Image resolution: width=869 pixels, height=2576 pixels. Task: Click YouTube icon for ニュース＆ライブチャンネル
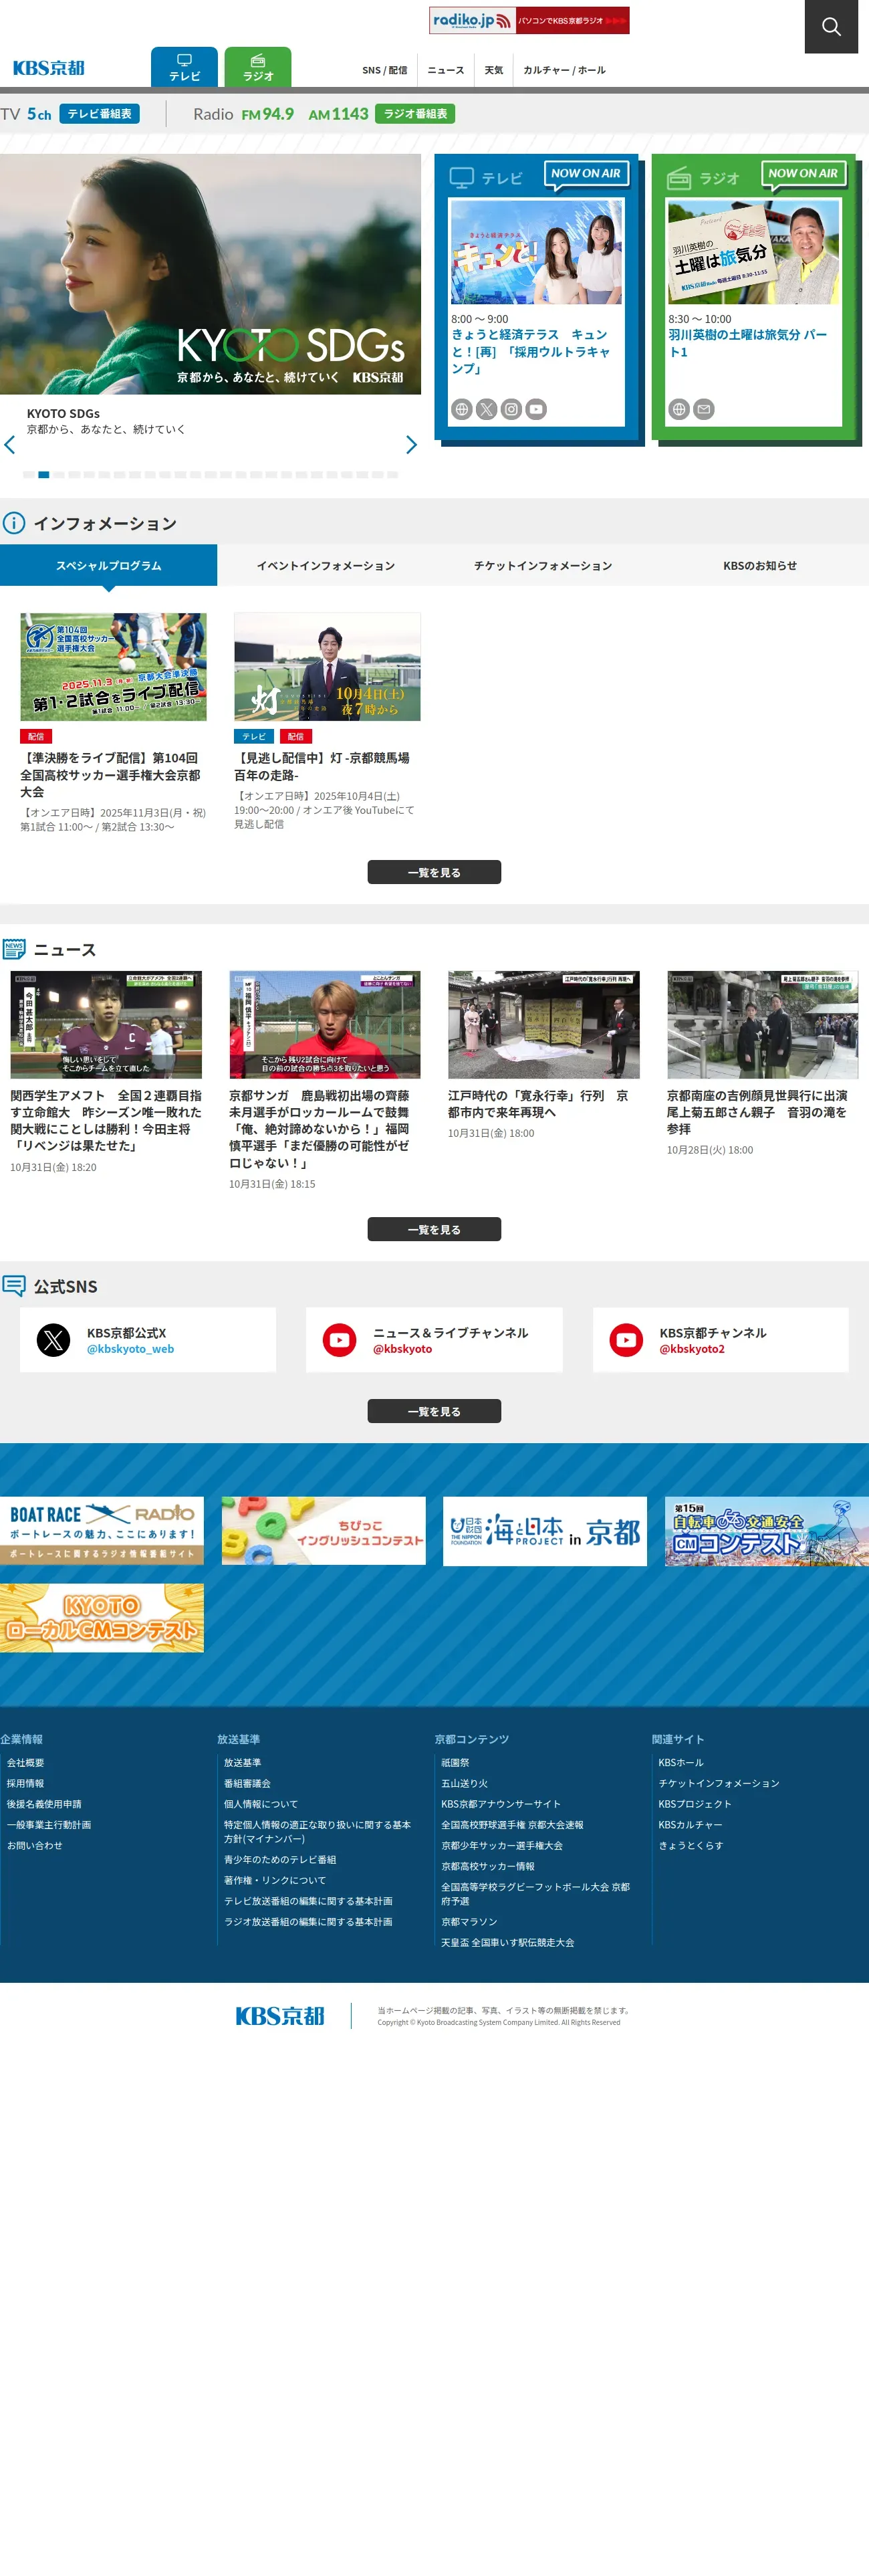click(340, 1340)
